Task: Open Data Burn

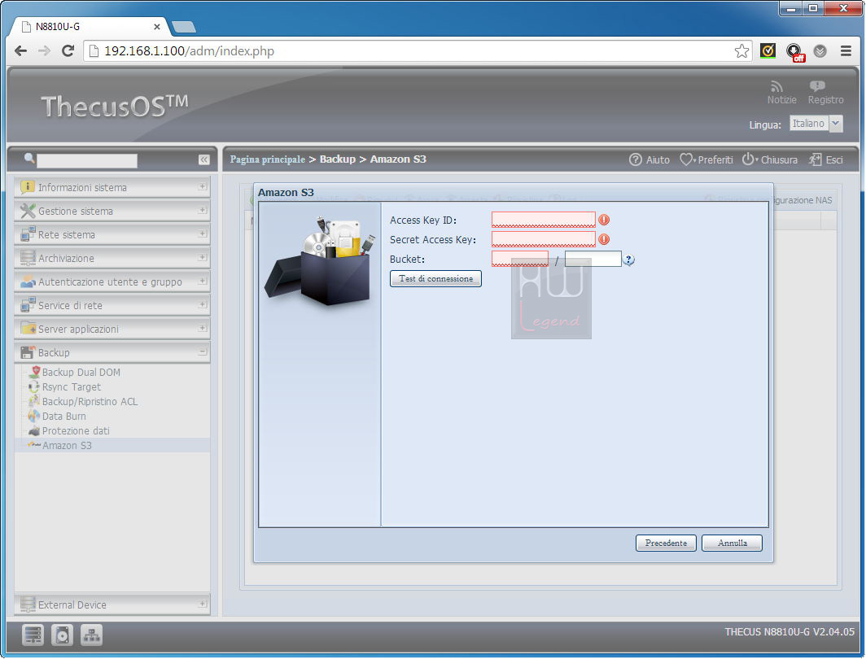Action: 63,417
